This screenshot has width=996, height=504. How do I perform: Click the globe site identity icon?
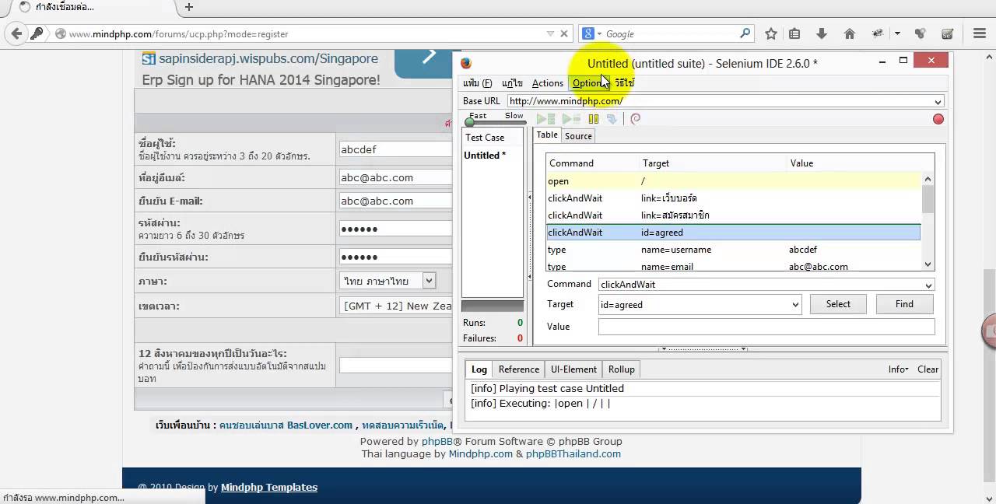pyautogui.click(x=60, y=34)
